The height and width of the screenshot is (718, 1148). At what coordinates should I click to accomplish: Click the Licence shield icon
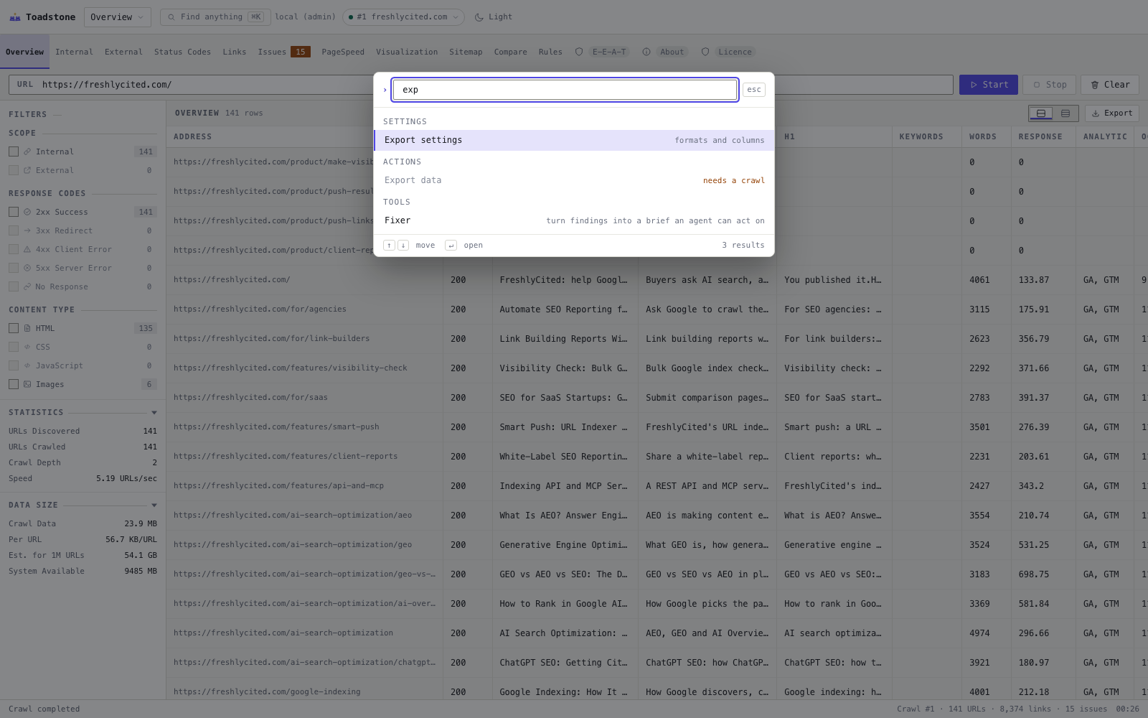pos(705,52)
